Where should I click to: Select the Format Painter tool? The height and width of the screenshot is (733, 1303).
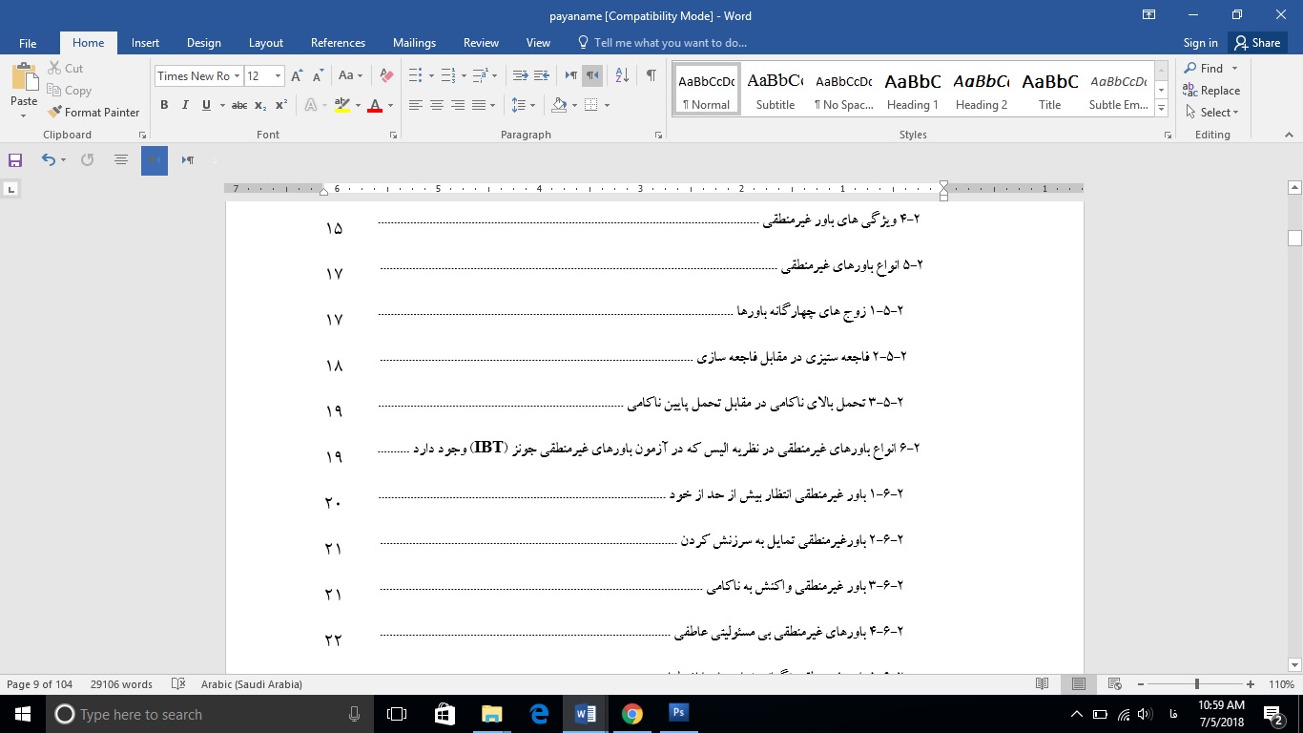tap(93, 112)
